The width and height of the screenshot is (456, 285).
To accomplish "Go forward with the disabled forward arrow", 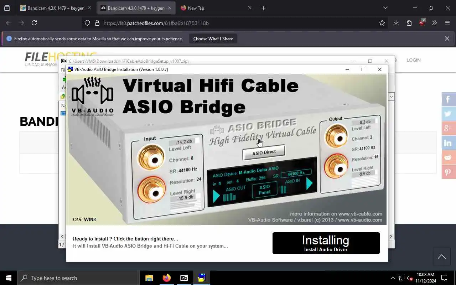I will (21, 23).
